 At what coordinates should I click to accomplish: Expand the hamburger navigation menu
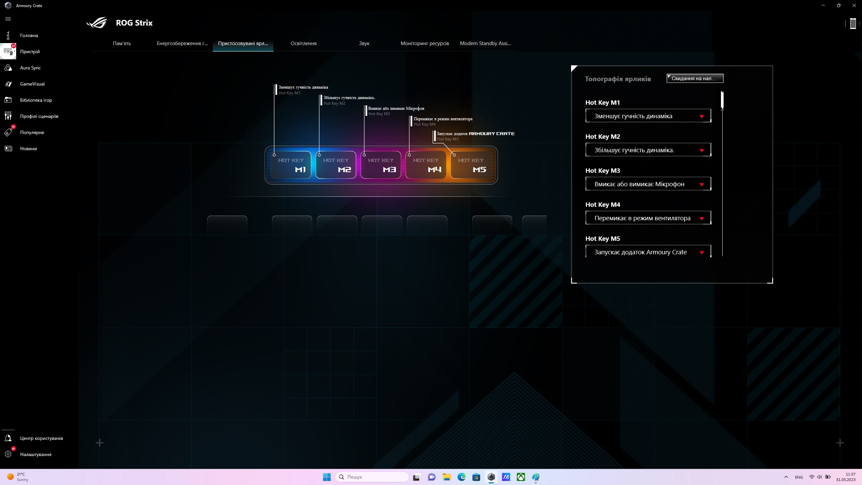[8, 19]
